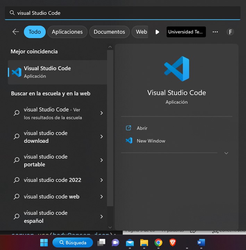Click the Universidad Te... account button
This screenshot has width=246, height=250.
tap(186, 32)
